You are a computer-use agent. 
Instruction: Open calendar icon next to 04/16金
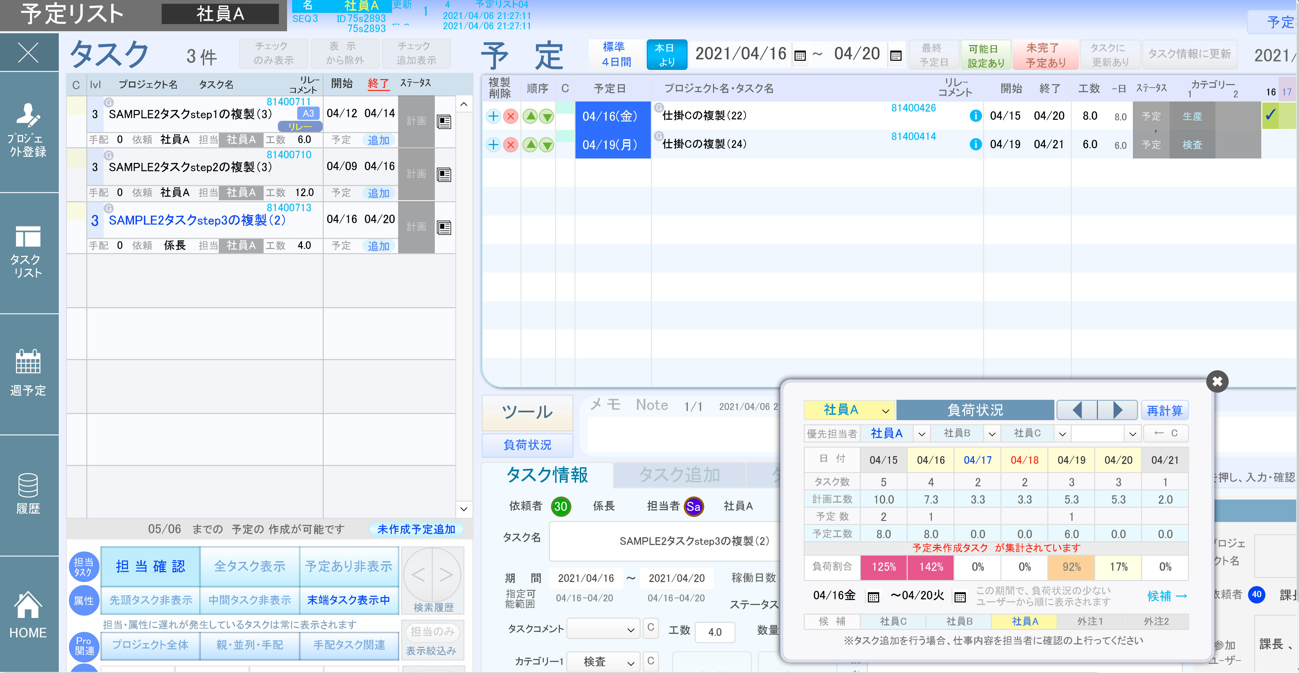[873, 597]
